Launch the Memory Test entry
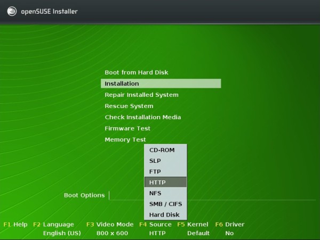This screenshot has width=320, height=240. [125, 139]
